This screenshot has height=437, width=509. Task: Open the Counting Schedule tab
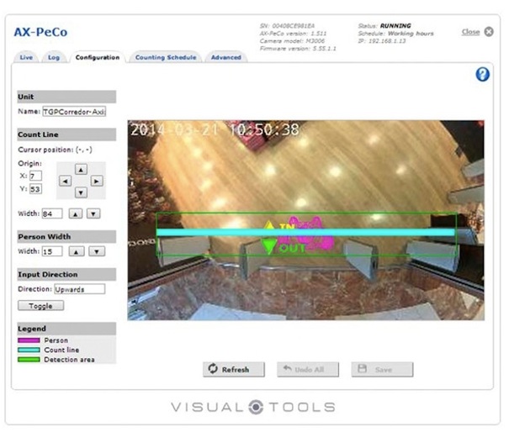coord(165,57)
